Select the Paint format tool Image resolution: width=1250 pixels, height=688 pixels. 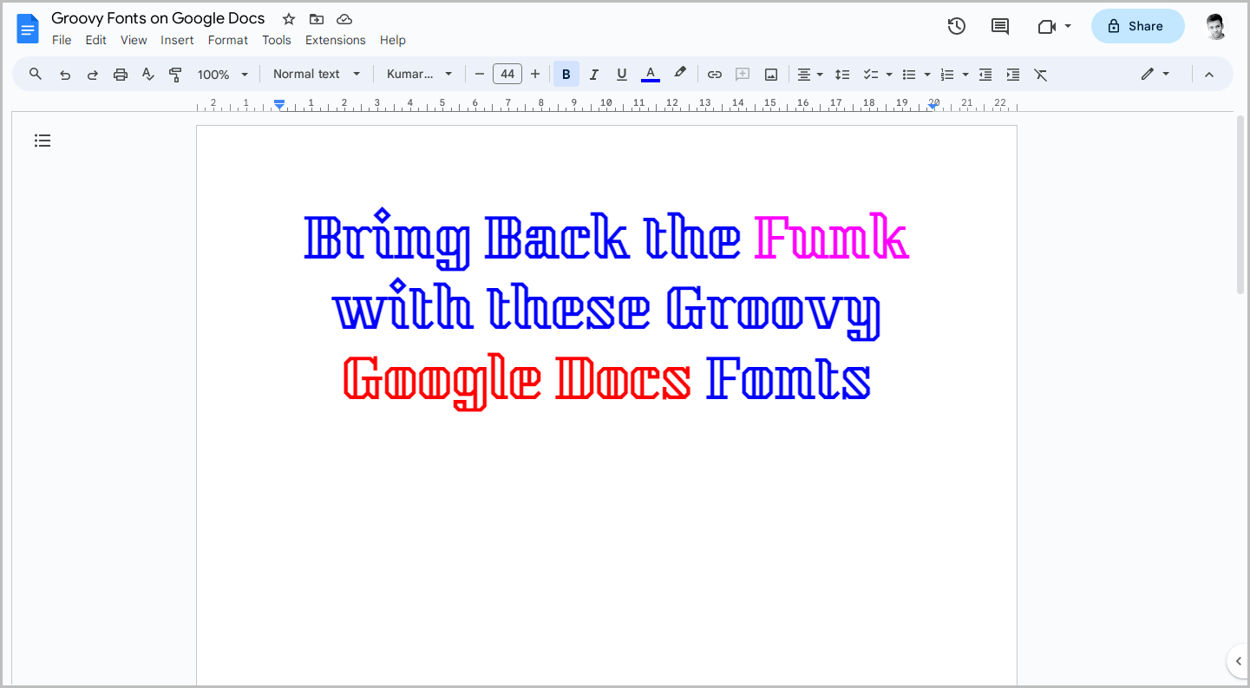175,74
